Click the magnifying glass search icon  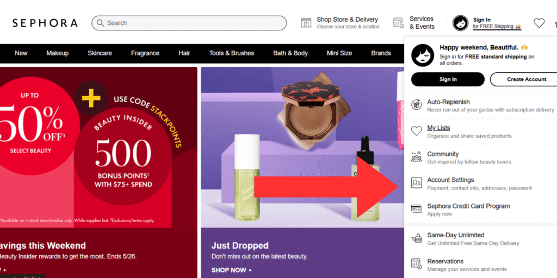point(101,23)
